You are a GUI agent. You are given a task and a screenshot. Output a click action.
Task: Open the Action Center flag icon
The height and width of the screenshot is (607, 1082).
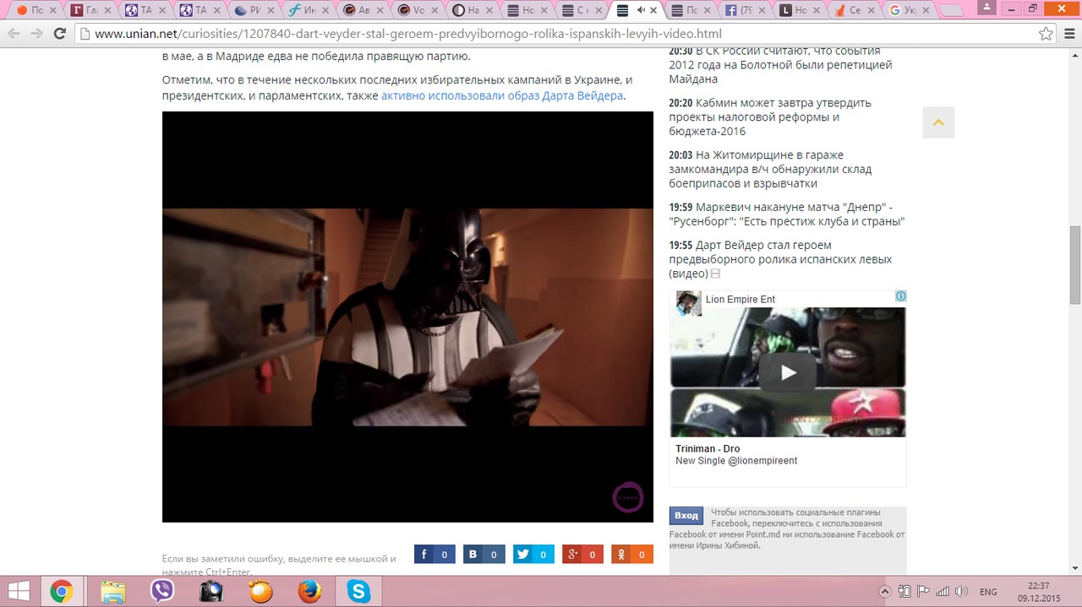(x=923, y=592)
